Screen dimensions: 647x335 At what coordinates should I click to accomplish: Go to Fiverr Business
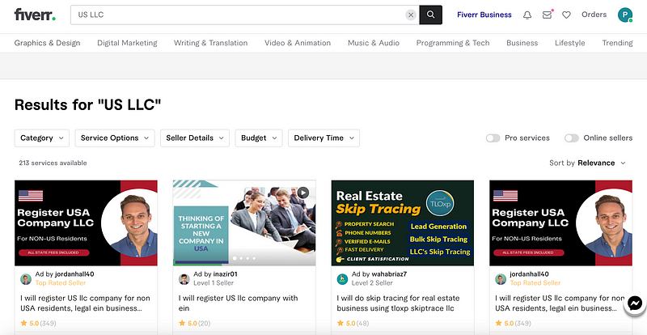(x=484, y=15)
